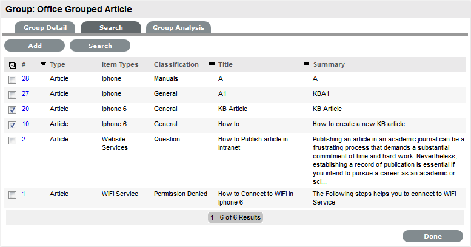Check the box for article 2
This screenshot has height=247, width=471.
(x=12, y=140)
